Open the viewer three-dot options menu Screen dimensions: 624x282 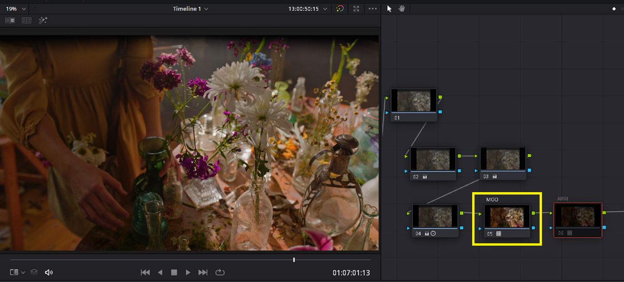click(373, 9)
